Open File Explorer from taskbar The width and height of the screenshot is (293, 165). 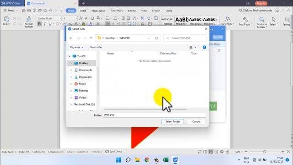pyautogui.click(x=137, y=160)
